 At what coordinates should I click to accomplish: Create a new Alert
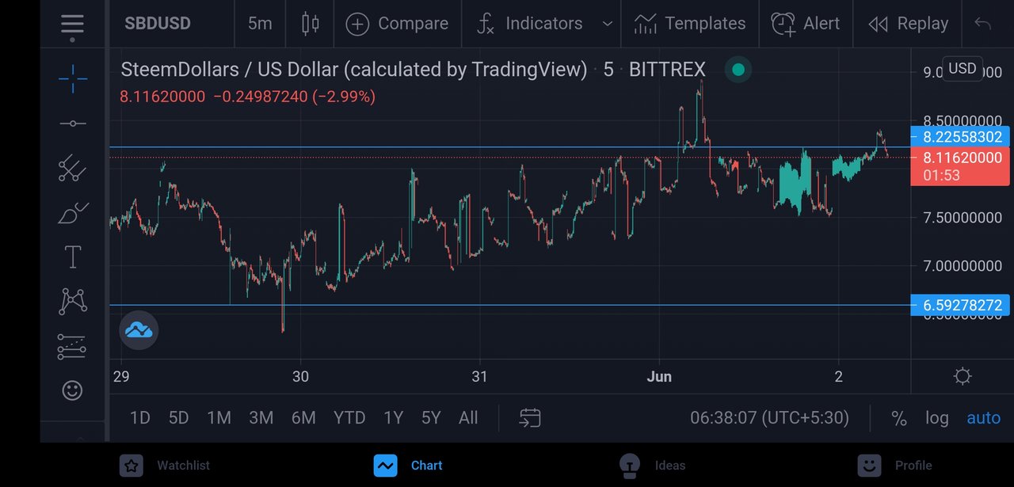[806, 24]
